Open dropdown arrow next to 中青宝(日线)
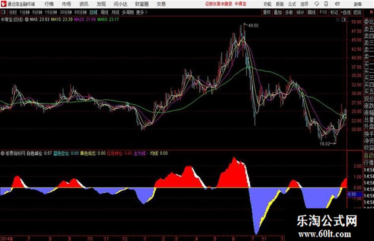 coord(27,19)
